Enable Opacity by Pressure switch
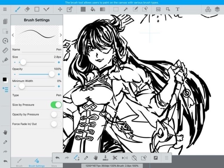Screen dimensions: 224x168 click(56, 114)
